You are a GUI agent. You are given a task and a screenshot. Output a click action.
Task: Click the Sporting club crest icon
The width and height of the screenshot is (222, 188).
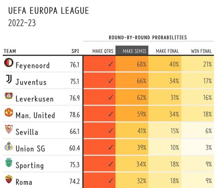coord(8,163)
